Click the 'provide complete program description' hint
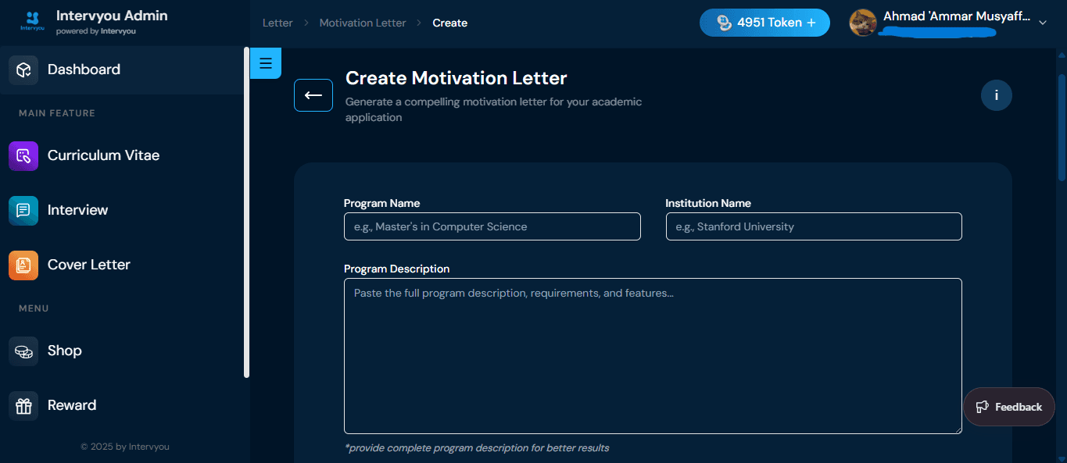 tap(477, 448)
